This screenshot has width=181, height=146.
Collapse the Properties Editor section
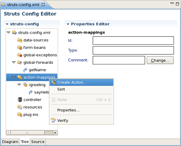(68, 24)
